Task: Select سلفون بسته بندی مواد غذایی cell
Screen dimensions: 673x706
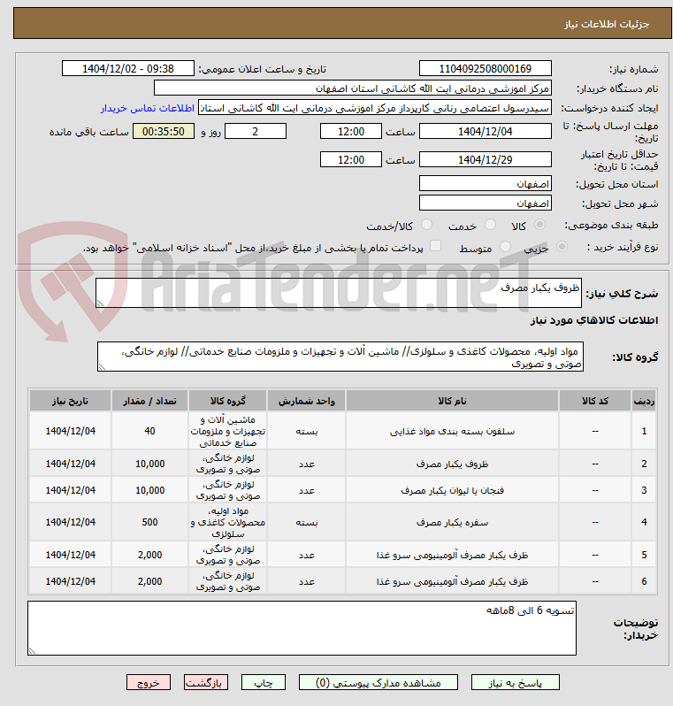Action: (452, 431)
